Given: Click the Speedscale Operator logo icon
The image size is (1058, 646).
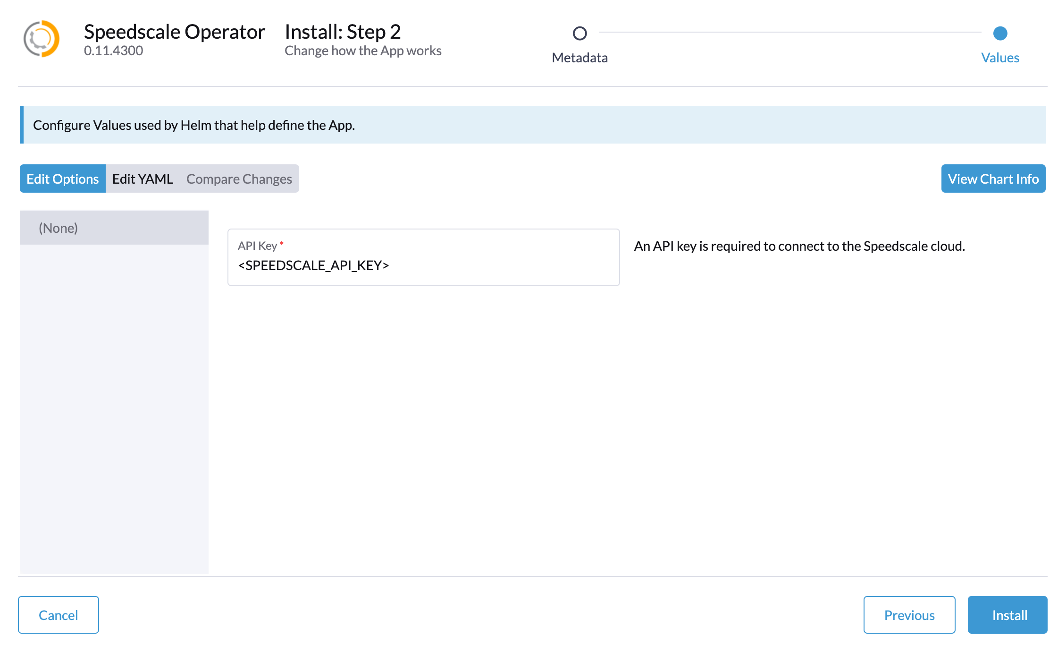Looking at the screenshot, I should click(x=42, y=39).
